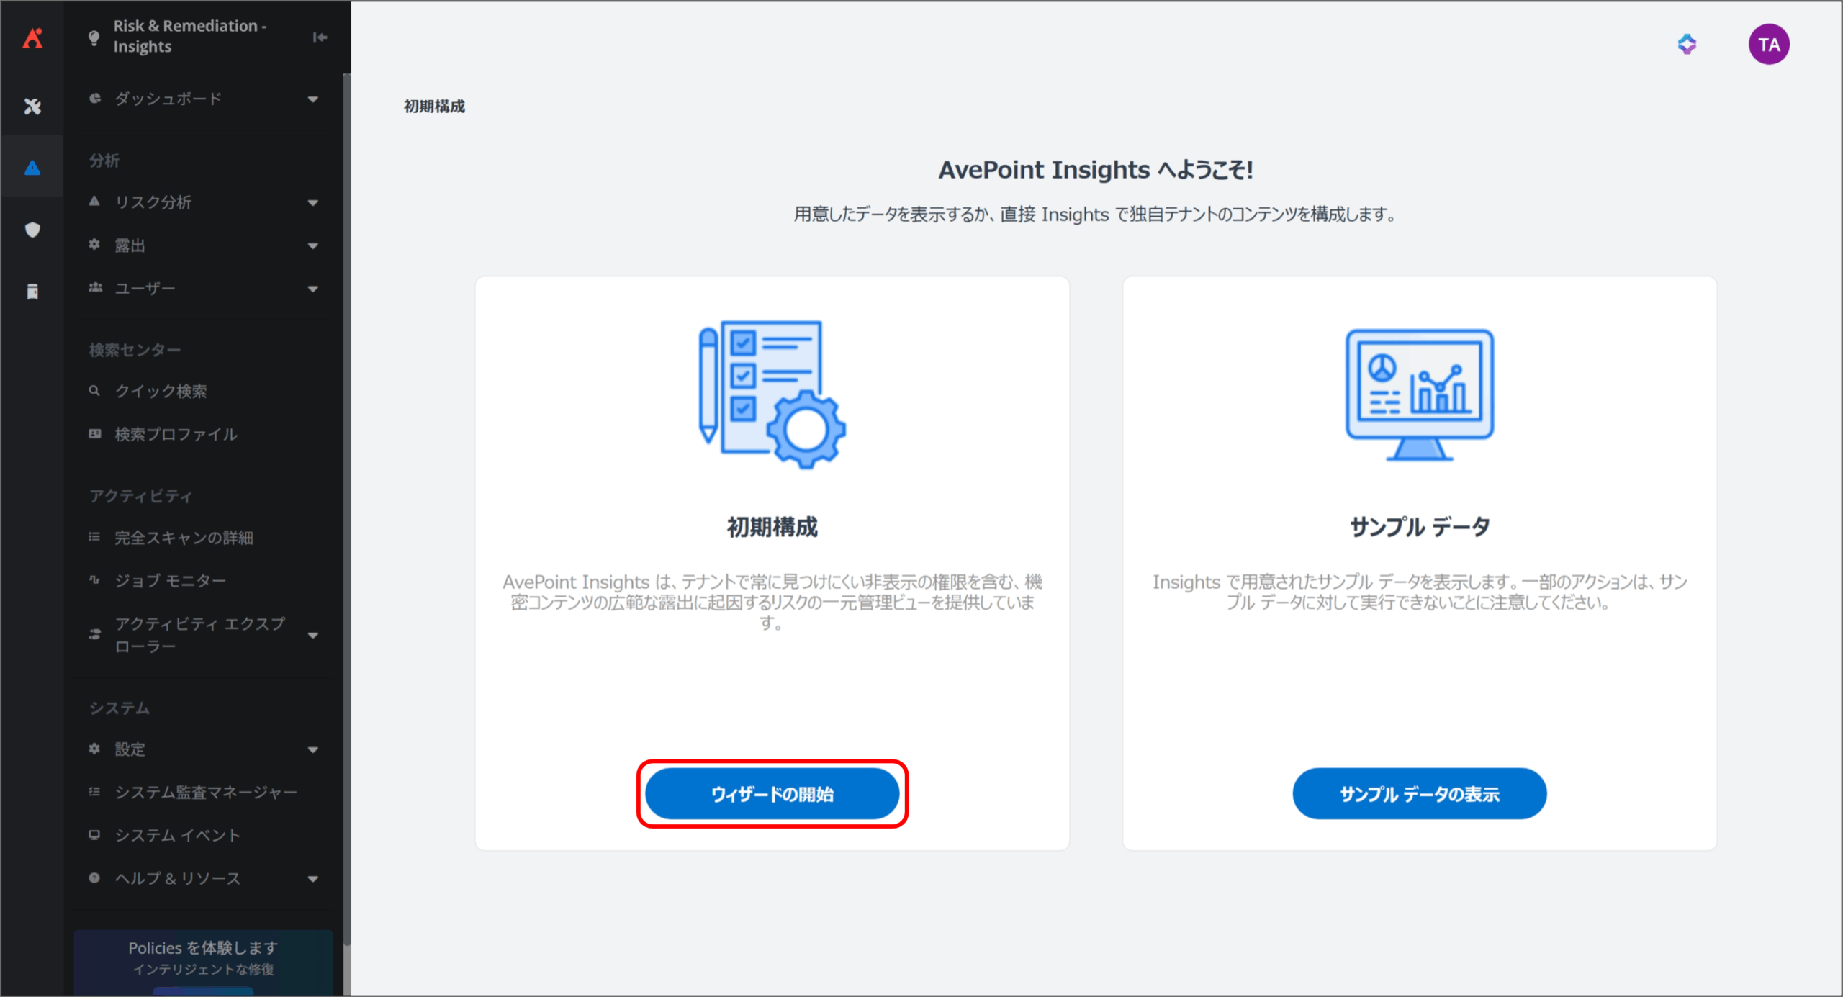The image size is (1843, 997).
Task: Click the ウィザードの開始 button
Action: (772, 793)
